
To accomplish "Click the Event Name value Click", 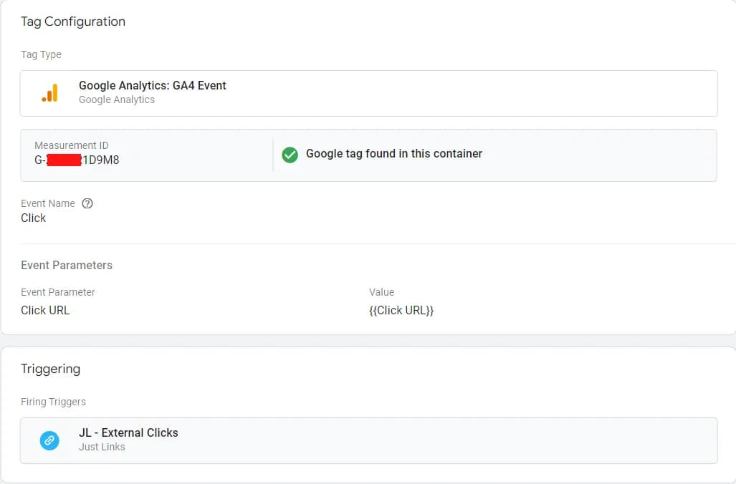I will [x=33, y=218].
